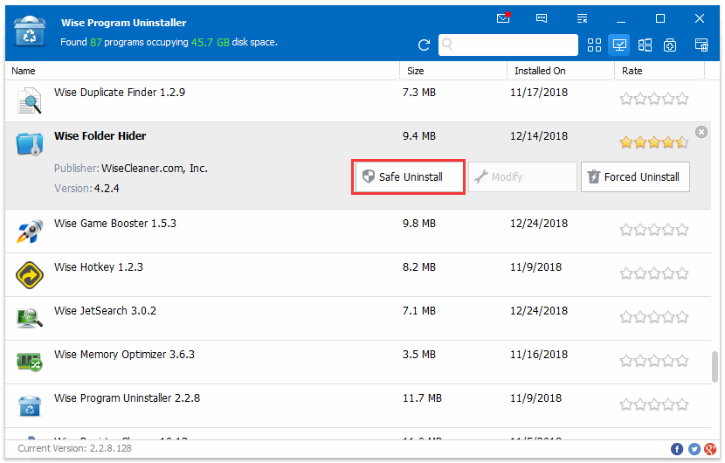Click the 3.5 MB size value

pos(419,355)
